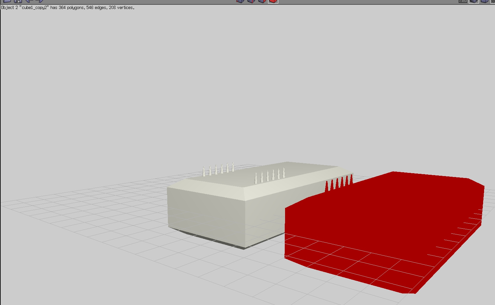Open the preferences panel icon
Screen dimensions: 495x305
[463, 1]
